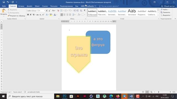Paste from clipboard using Вставить
Viewport: 177px width, 99px height.
[x=4, y=13]
